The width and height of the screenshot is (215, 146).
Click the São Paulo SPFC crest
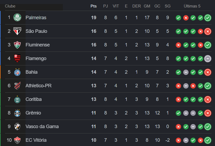pos(17,31)
